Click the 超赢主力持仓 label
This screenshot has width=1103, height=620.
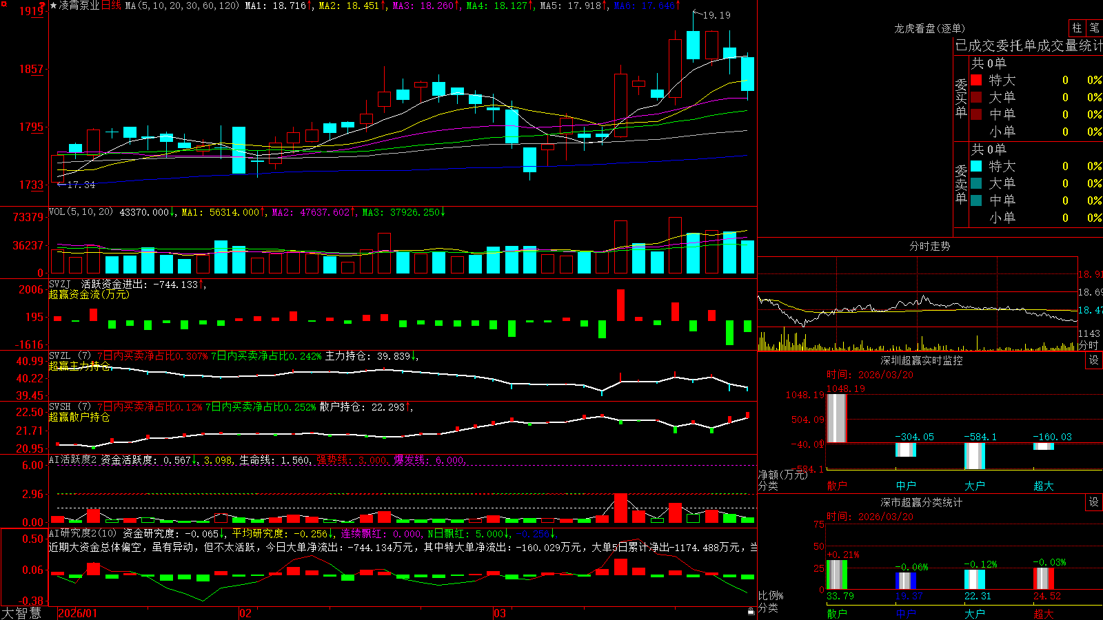(x=79, y=366)
